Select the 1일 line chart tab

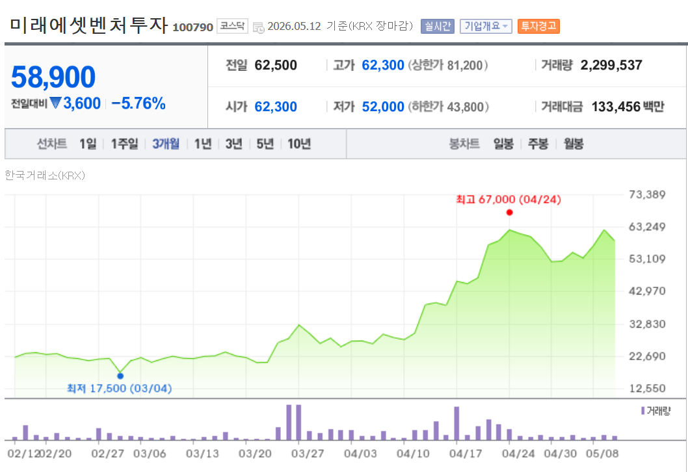pyautogui.click(x=88, y=144)
